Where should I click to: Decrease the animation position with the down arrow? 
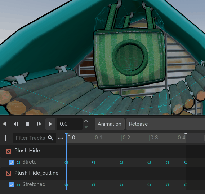coord(86,127)
